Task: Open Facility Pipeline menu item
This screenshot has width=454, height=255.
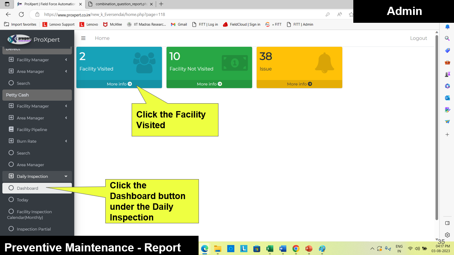Action: (x=32, y=130)
